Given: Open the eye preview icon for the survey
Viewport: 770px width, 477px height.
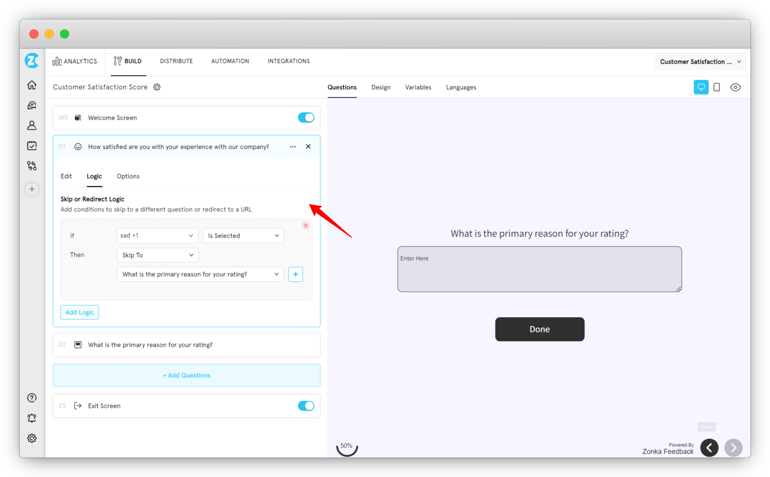Looking at the screenshot, I should point(735,87).
